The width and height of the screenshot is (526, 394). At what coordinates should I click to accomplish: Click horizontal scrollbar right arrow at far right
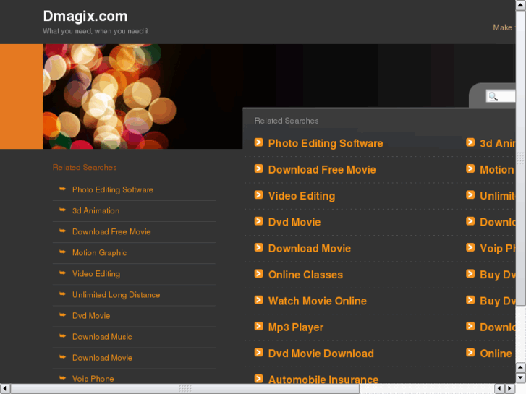[x=510, y=389]
